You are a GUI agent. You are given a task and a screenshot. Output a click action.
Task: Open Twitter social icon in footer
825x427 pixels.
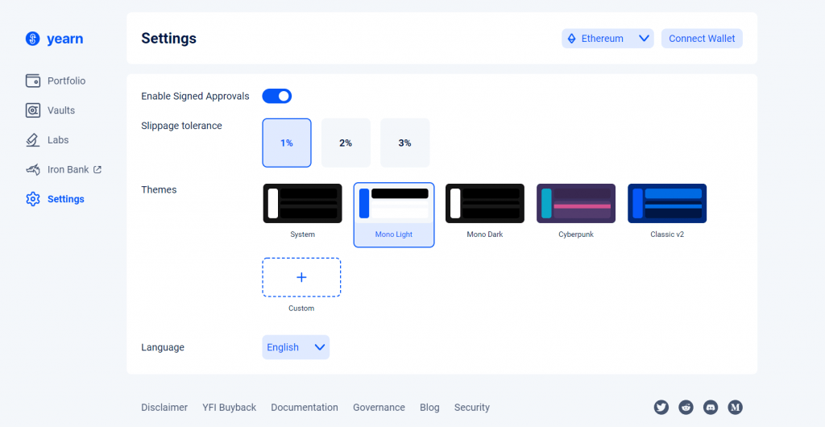pyautogui.click(x=661, y=407)
